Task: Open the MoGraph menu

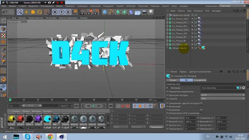Action: tap(131, 6)
